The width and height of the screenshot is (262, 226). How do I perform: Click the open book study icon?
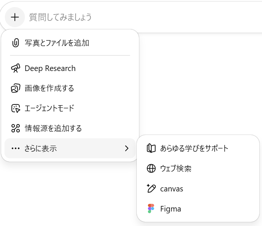click(151, 148)
